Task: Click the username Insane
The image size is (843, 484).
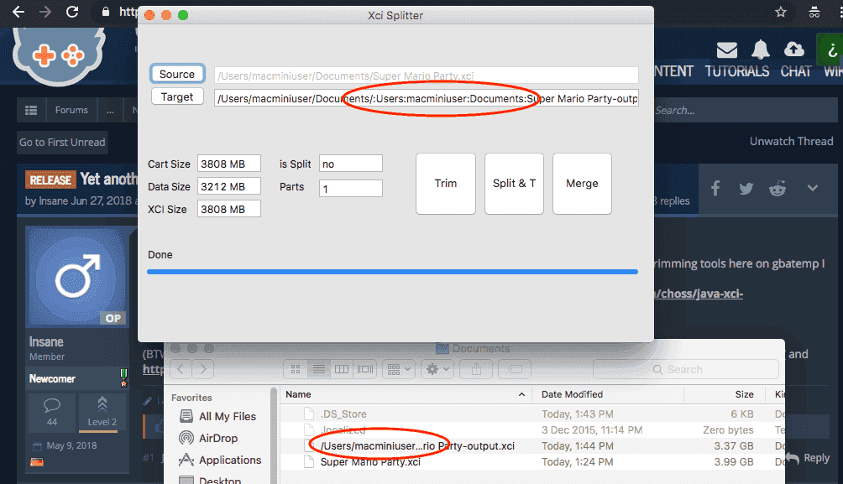Action: (46, 342)
